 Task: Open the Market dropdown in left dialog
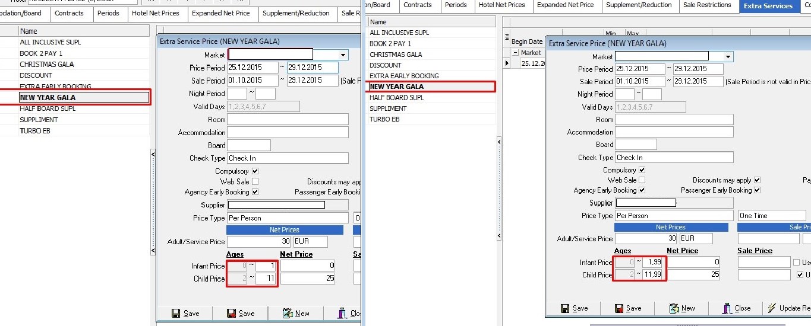pyautogui.click(x=343, y=55)
